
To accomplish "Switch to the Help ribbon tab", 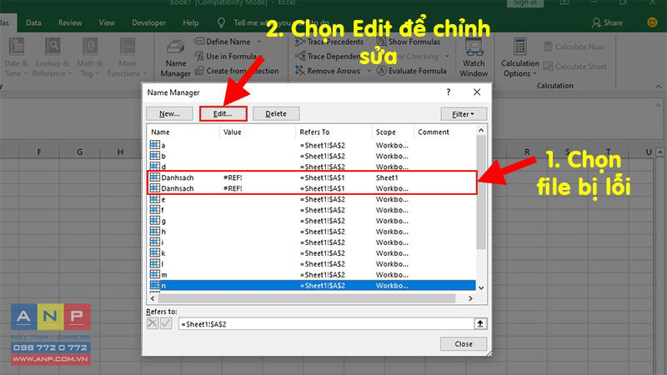I will [190, 22].
